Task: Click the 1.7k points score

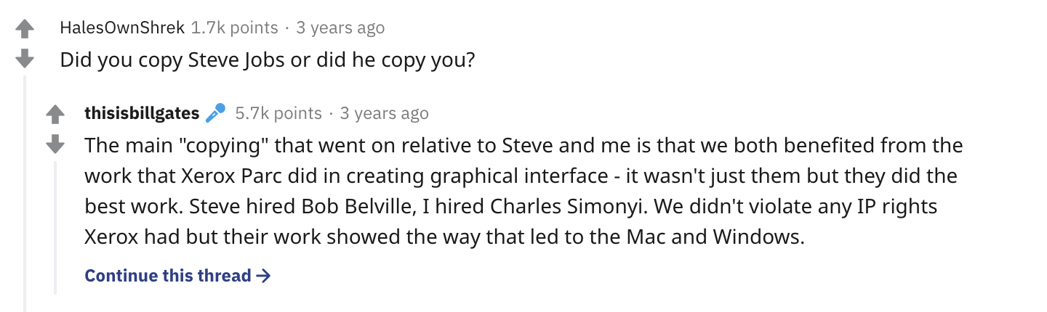Action: tap(233, 28)
